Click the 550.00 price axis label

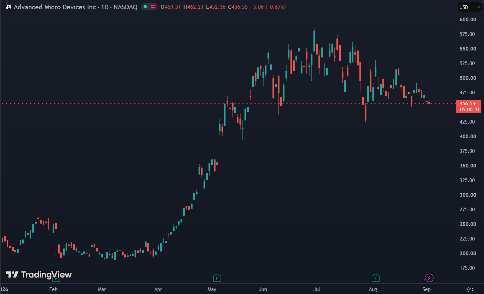click(468, 49)
